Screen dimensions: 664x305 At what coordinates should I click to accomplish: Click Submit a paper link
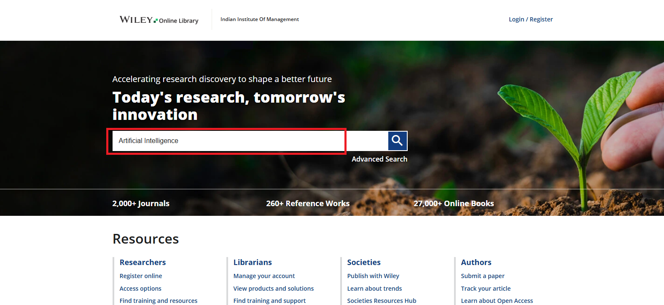pos(482,276)
